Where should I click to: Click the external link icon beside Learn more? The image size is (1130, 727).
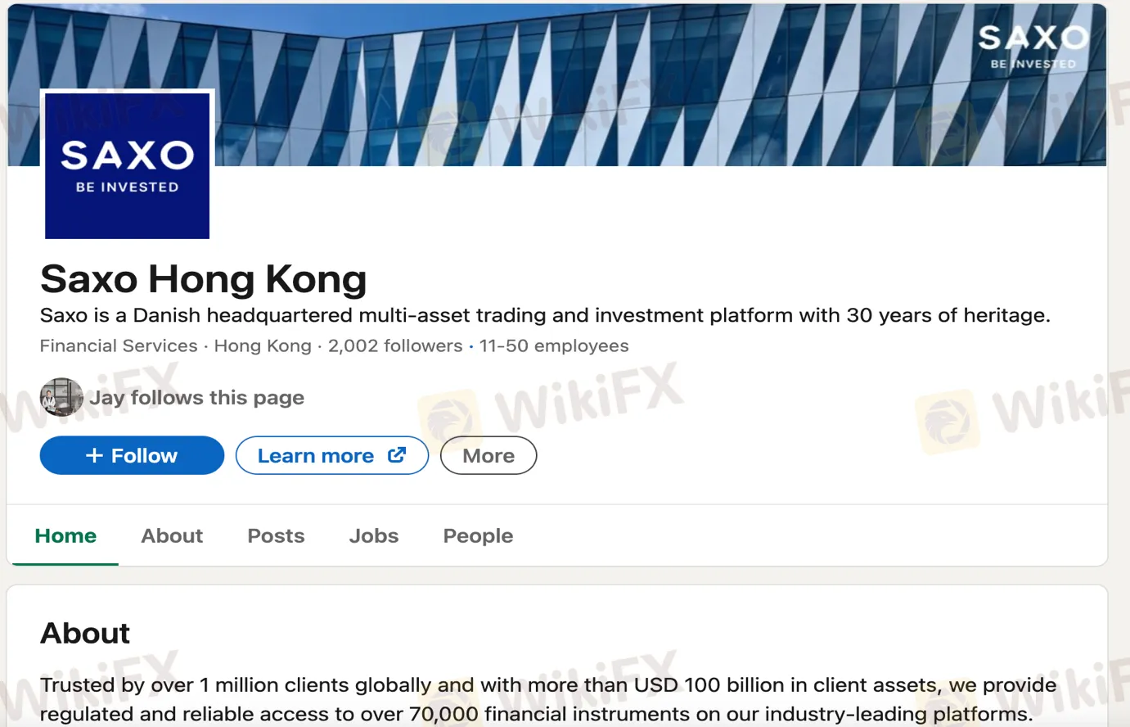(397, 455)
